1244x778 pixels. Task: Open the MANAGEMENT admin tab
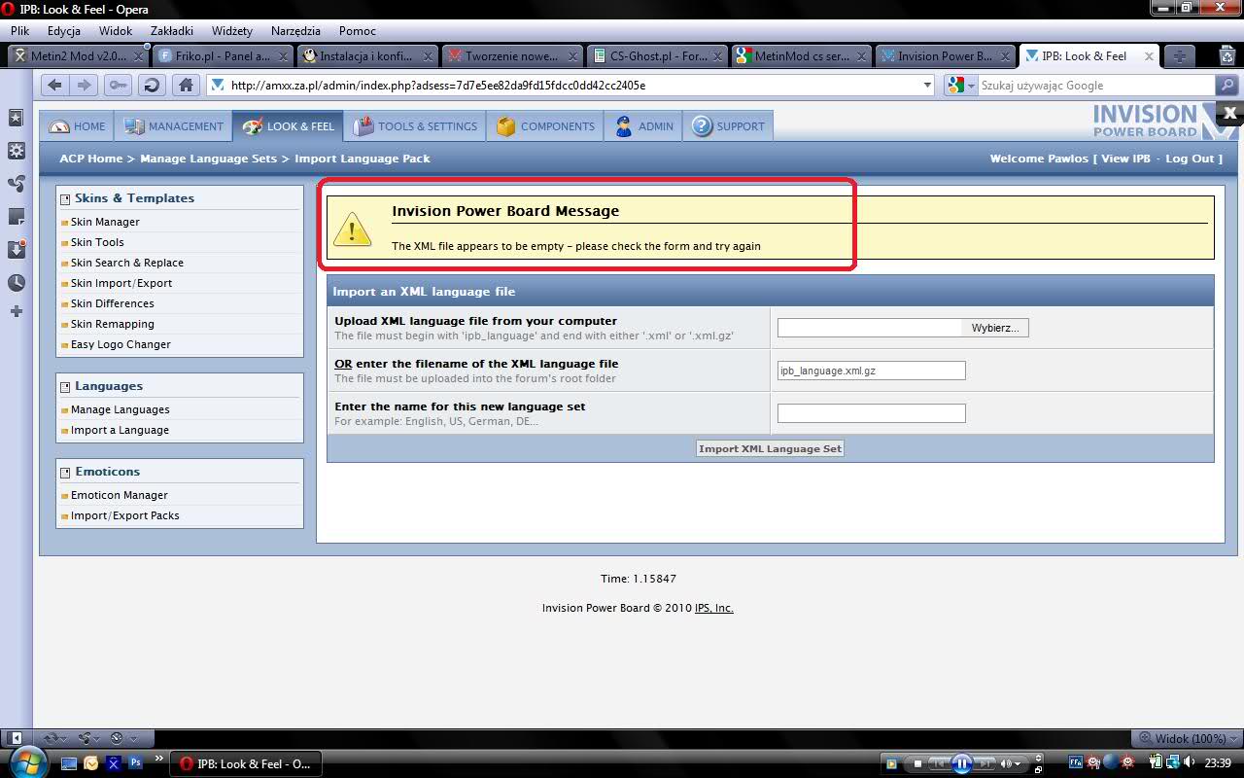coord(173,126)
